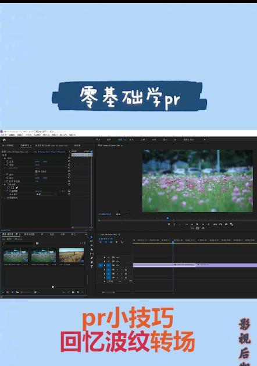257x366 pixels.
Task: Adjust the thumbnail size slider in Project panel
Action: [26, 292]
